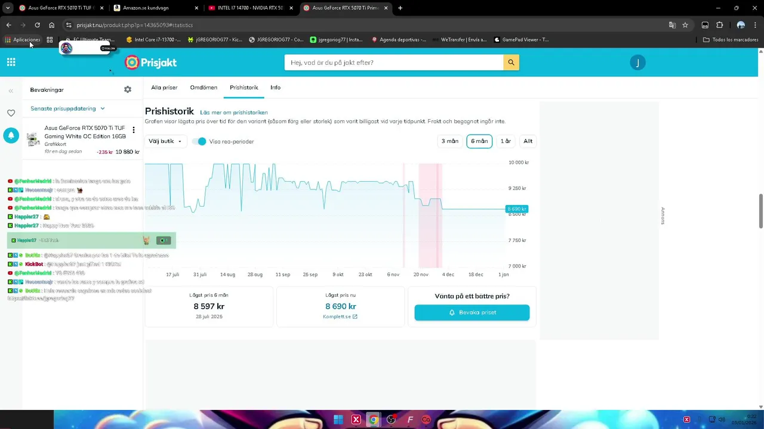Reload the page

coord(37,25)
